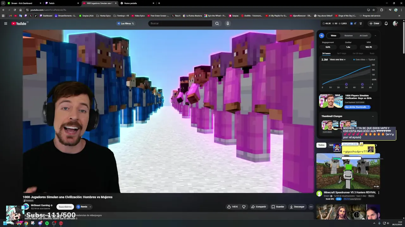Screen dimensions: 405x227
Task: Open Views over time dropdown
Action: (338, 60)
